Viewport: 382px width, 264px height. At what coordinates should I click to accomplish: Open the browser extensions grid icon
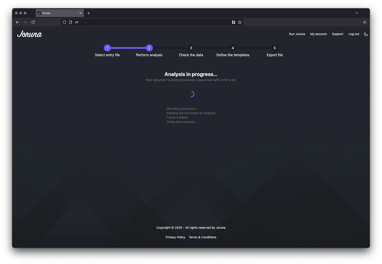click(x=233, y=22)
